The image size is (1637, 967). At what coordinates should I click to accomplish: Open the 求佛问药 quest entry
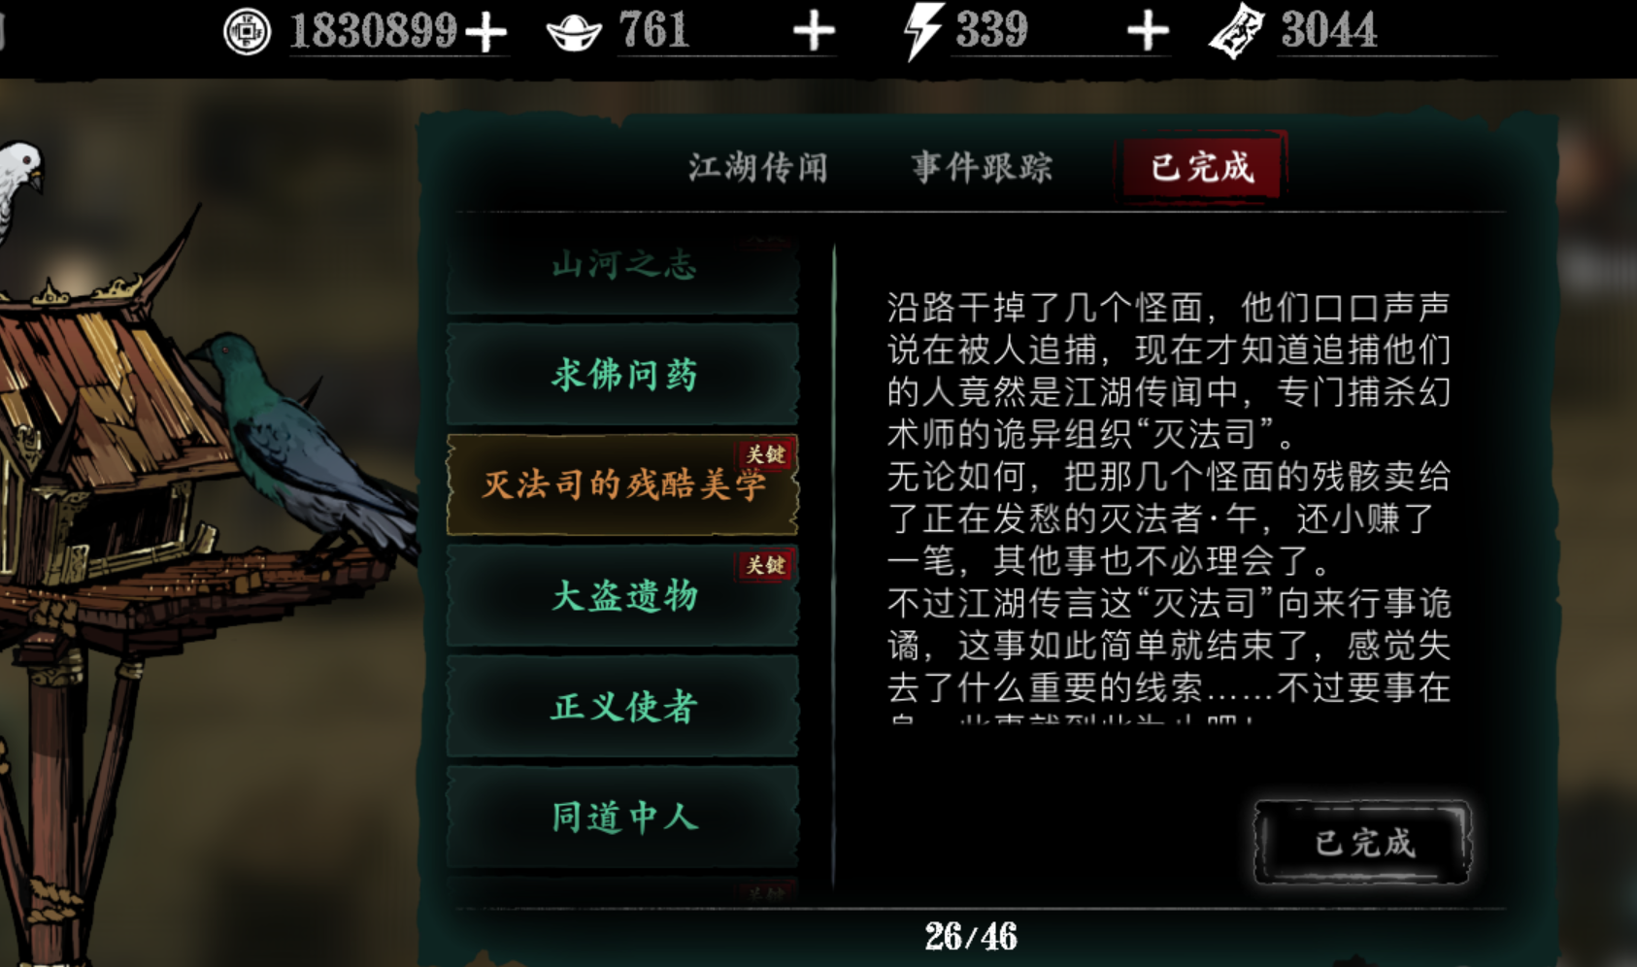[x=622, y=375]
